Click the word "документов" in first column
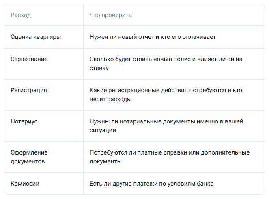Viewport: 269px width, 199px height. 28,161
